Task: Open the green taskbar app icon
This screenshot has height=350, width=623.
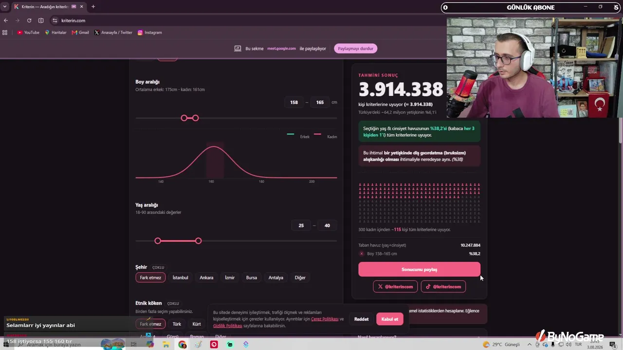Action: tap(230, 345)
